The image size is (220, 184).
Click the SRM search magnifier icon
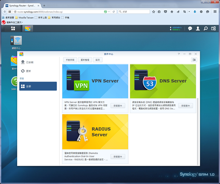pyautogui.click(x=206, y=29)
